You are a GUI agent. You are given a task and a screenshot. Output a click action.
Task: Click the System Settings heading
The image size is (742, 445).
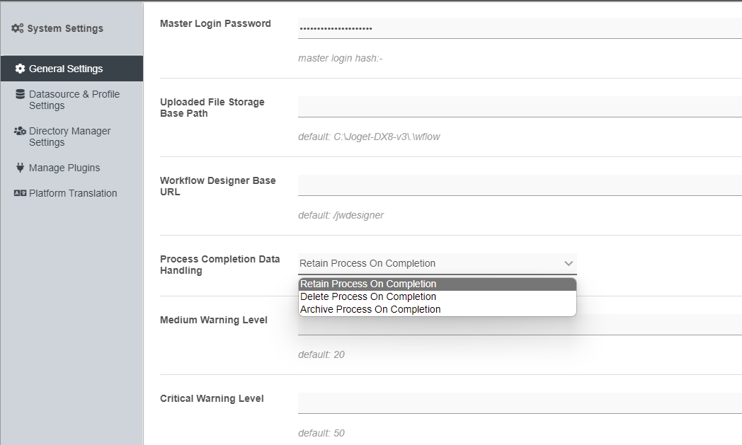pyautogui.click(x=65, y=28)
